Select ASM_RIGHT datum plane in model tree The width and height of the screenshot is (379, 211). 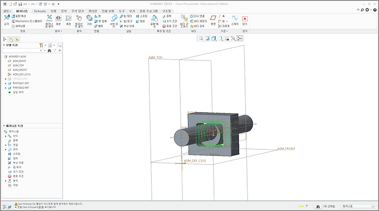(x=19, y=61)
